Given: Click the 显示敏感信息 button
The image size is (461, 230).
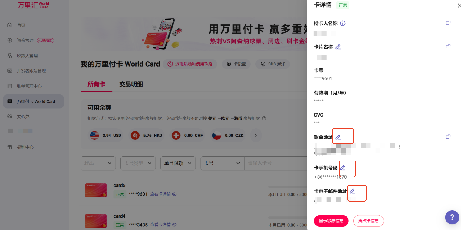Looking at the screenshot, I should click(331, 221).
